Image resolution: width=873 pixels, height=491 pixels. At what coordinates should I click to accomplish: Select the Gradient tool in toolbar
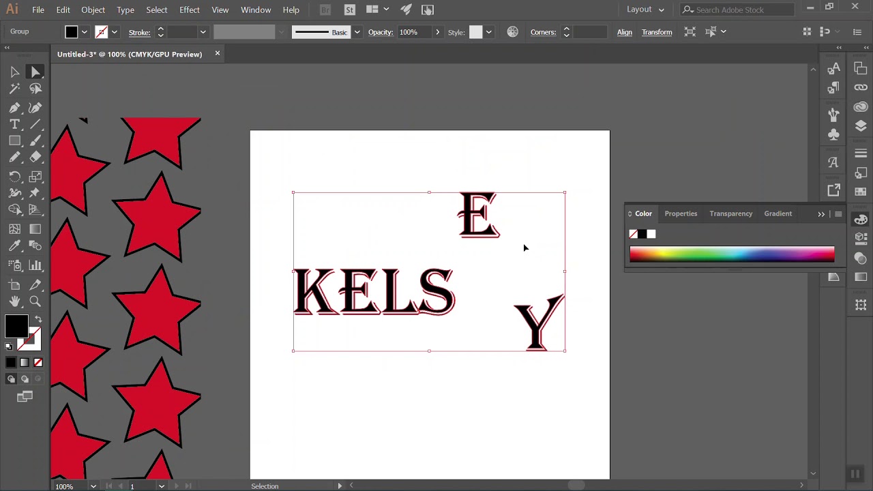[35, 229]
